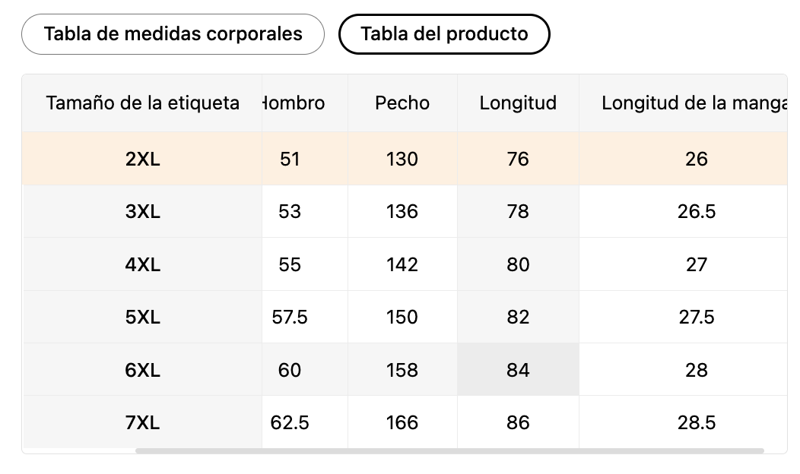
Task: Select the 2XL size row label
Action: 142,159
